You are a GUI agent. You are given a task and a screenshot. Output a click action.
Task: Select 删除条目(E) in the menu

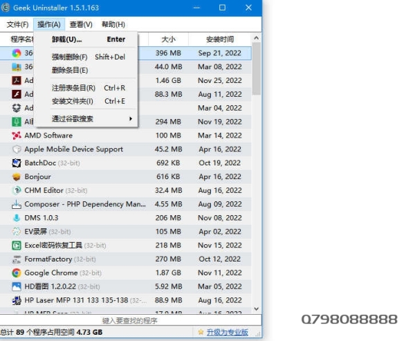pyautogui.click(x=86, y=71)
